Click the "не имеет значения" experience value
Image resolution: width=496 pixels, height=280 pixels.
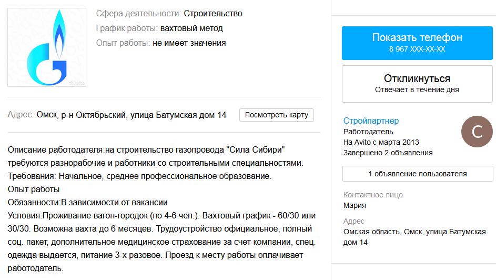[189, 43]
